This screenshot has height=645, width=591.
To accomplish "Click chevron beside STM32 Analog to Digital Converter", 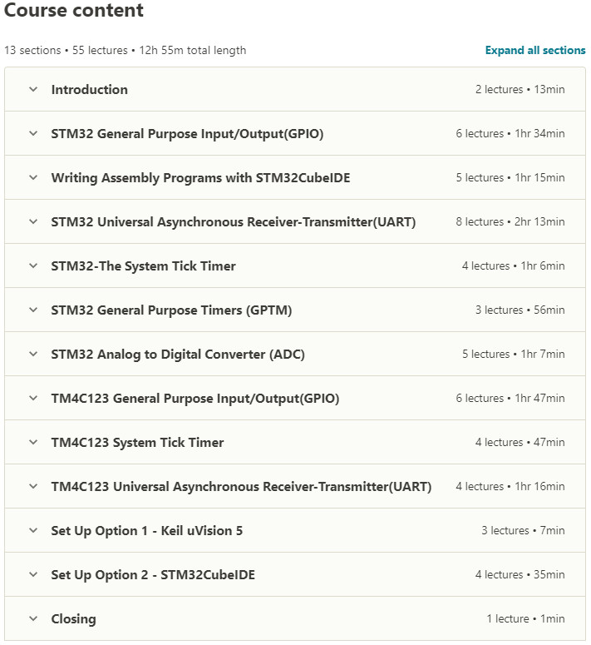I will 33,355.
